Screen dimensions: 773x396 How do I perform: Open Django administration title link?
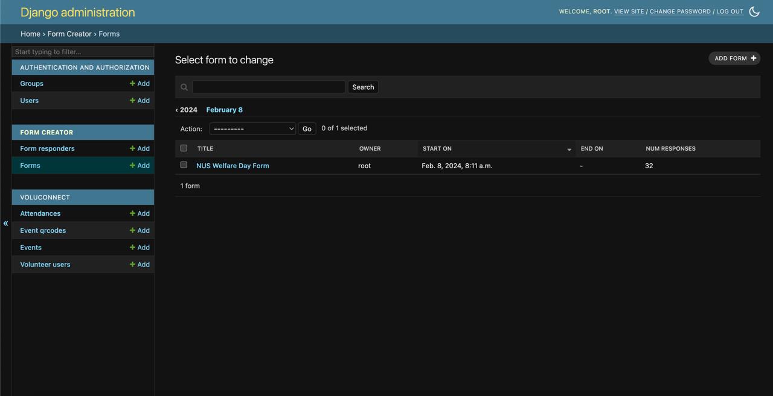point(78,12)
